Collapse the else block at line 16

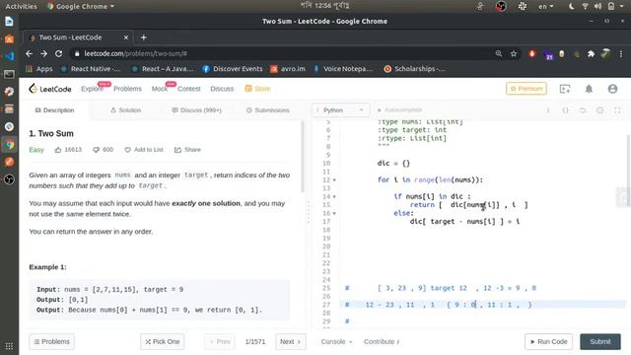[334, 213]
